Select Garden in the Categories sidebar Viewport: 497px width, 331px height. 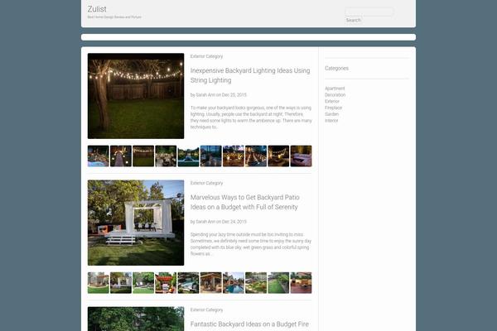tap(331, 114)
